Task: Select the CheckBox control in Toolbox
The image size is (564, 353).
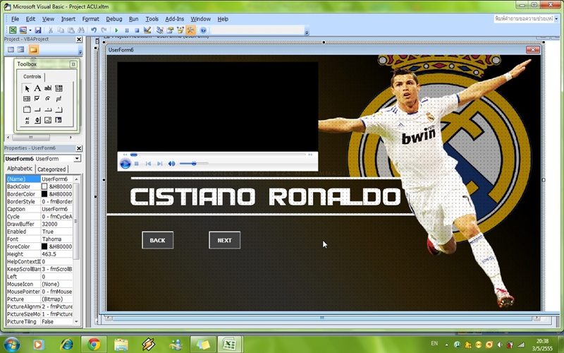Action: coord(37,99)
